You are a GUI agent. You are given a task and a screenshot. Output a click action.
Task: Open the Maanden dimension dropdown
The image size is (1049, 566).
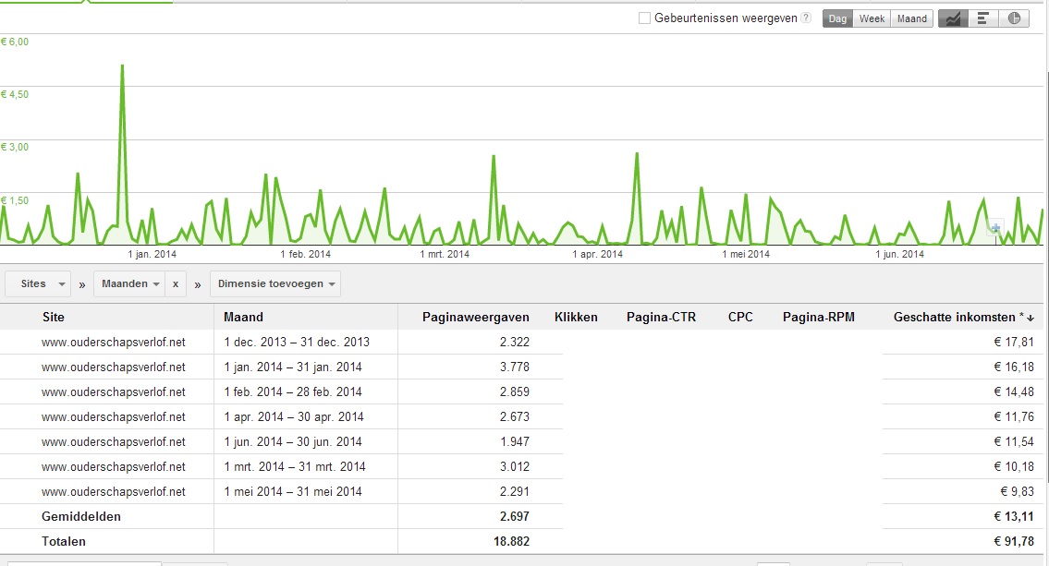pos(129,284)
